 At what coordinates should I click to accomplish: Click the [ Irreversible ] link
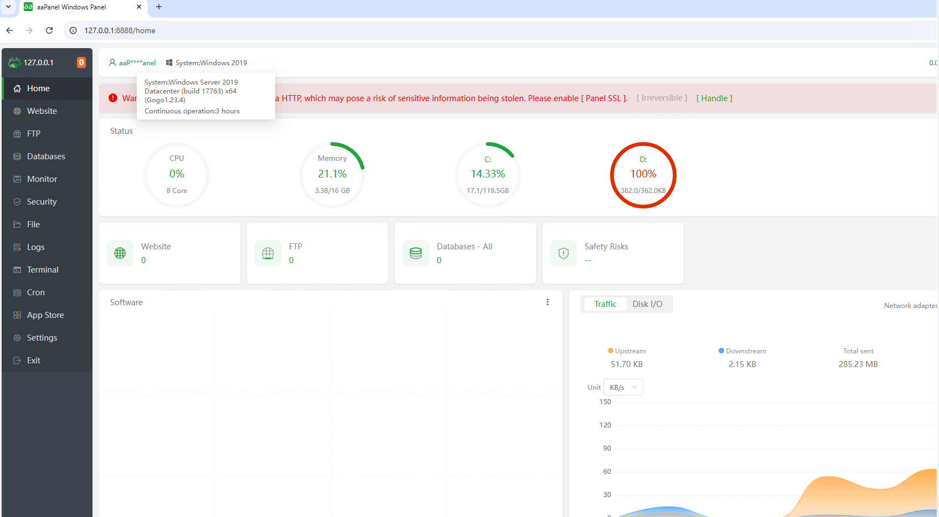[662, 98]
